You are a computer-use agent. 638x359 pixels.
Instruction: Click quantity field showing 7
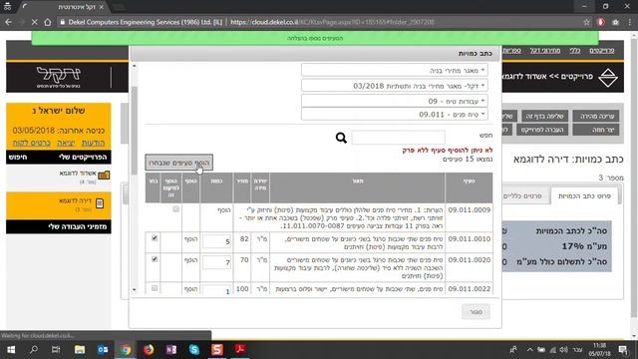[217, 262]
